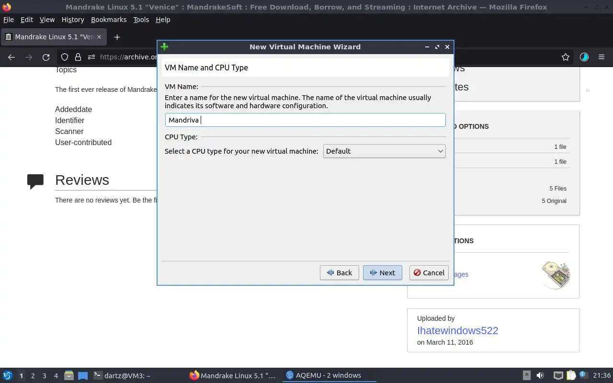Click the User-contributed label
Image resolution: width=613 pixels, height=383 pixels.
(x=83, y=142)
